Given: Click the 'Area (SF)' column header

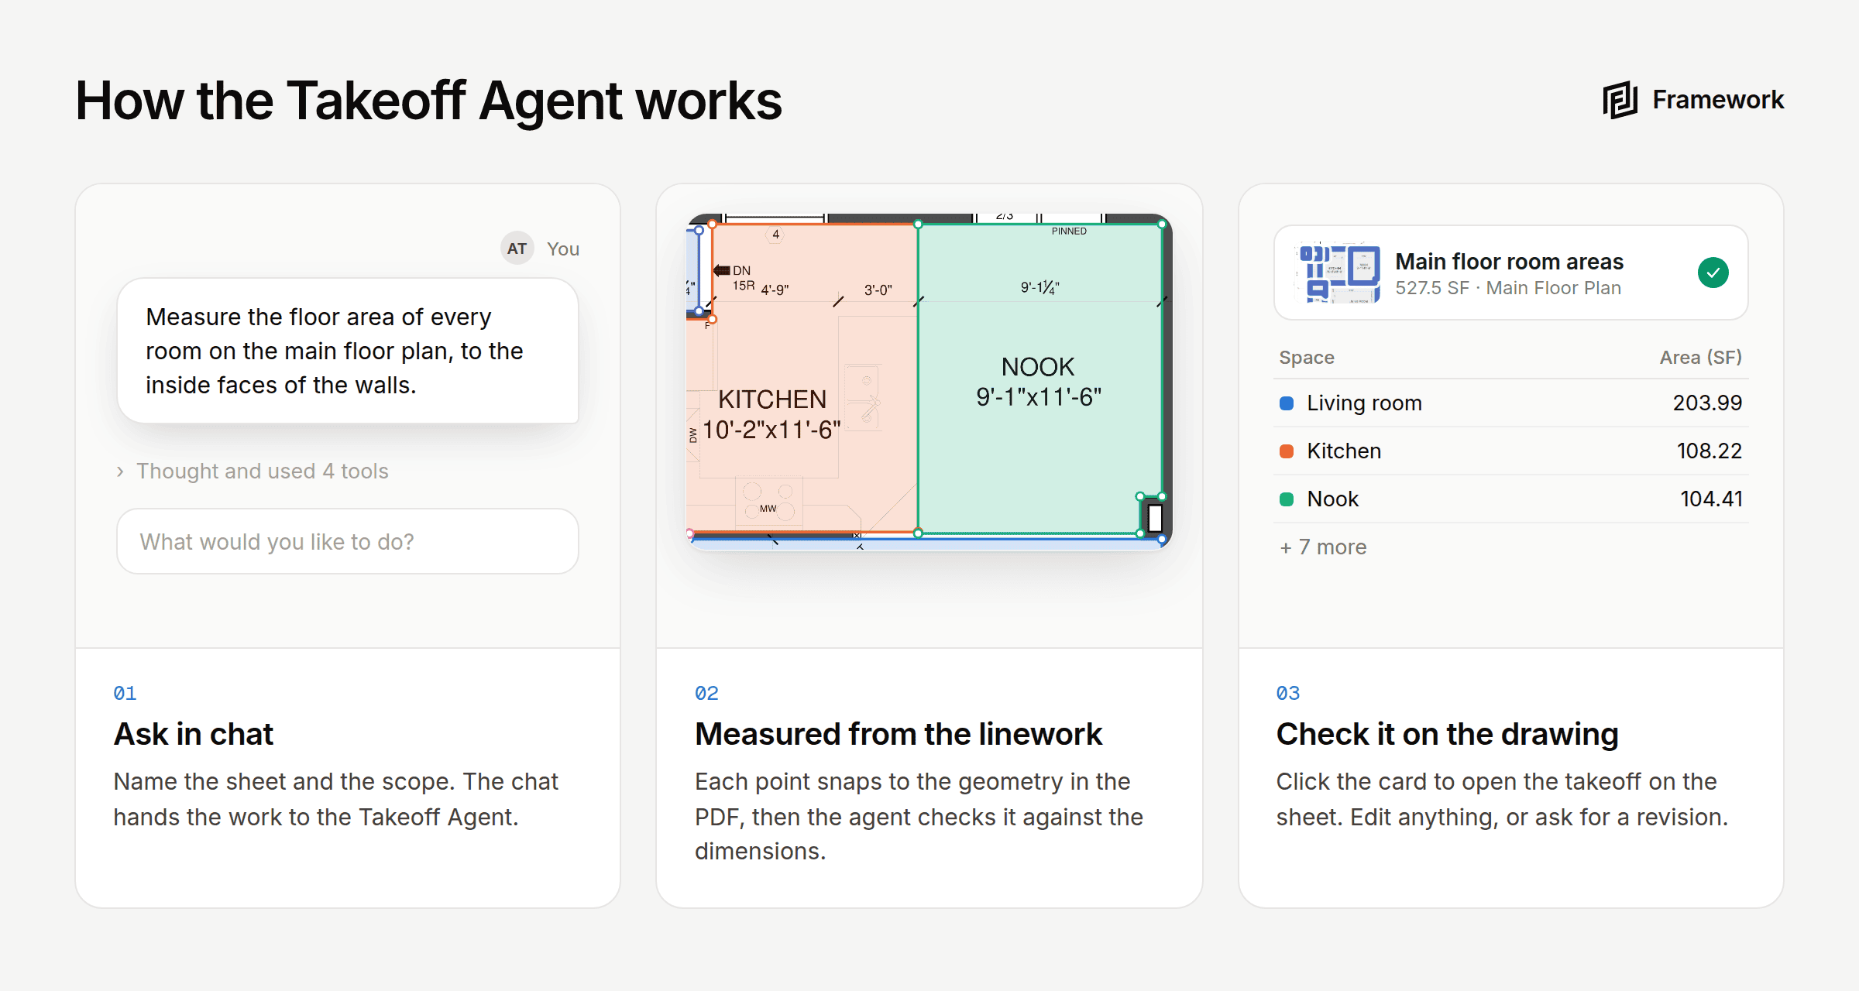Looking at the screenshot, I should (x=1700, y=358).
